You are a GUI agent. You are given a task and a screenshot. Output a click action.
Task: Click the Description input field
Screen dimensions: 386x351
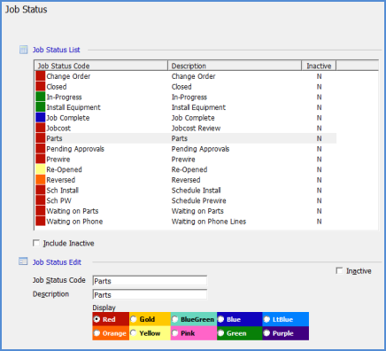click(150, 294)
